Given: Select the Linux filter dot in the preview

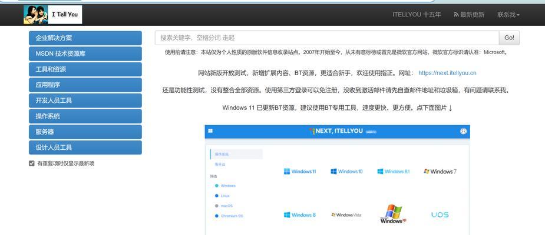Looking at the screenshot, I should (217, 196).
